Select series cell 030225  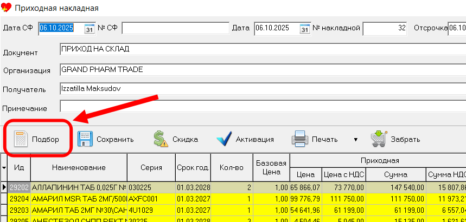[151, 187]
